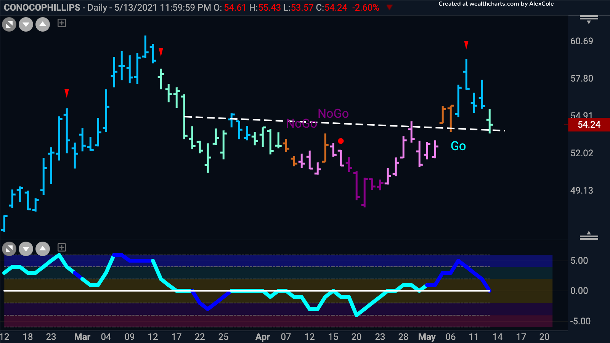Click the 06 date label
Image resolution: width=610 pixels, height=343 pixels.
coord(451,337)
